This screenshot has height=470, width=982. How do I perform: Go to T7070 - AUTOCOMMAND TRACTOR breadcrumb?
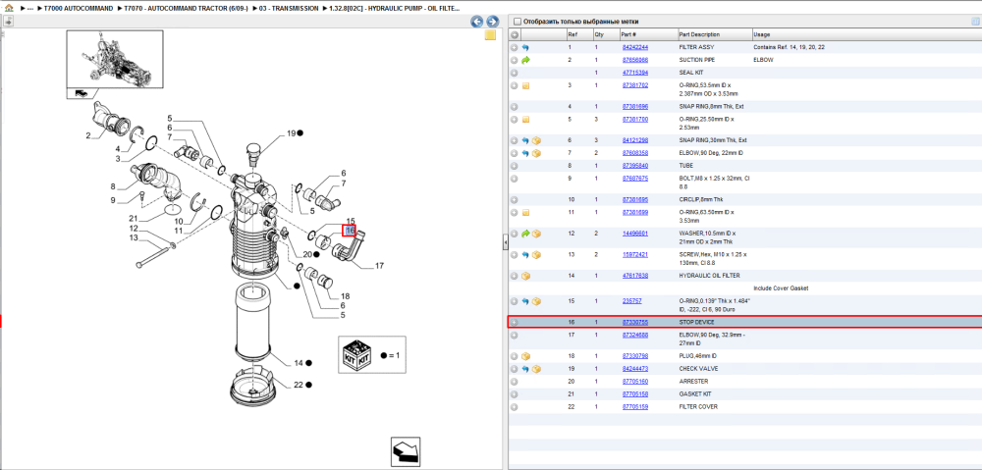[186, 9]
